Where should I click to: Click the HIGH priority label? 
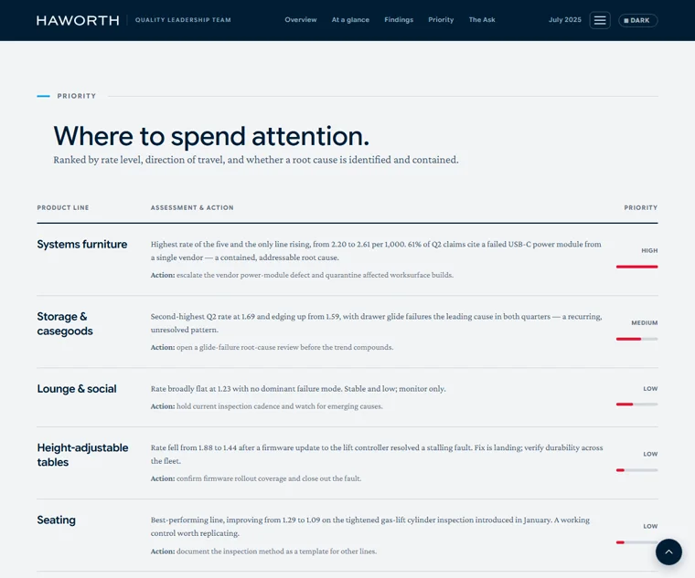point(649,250)
